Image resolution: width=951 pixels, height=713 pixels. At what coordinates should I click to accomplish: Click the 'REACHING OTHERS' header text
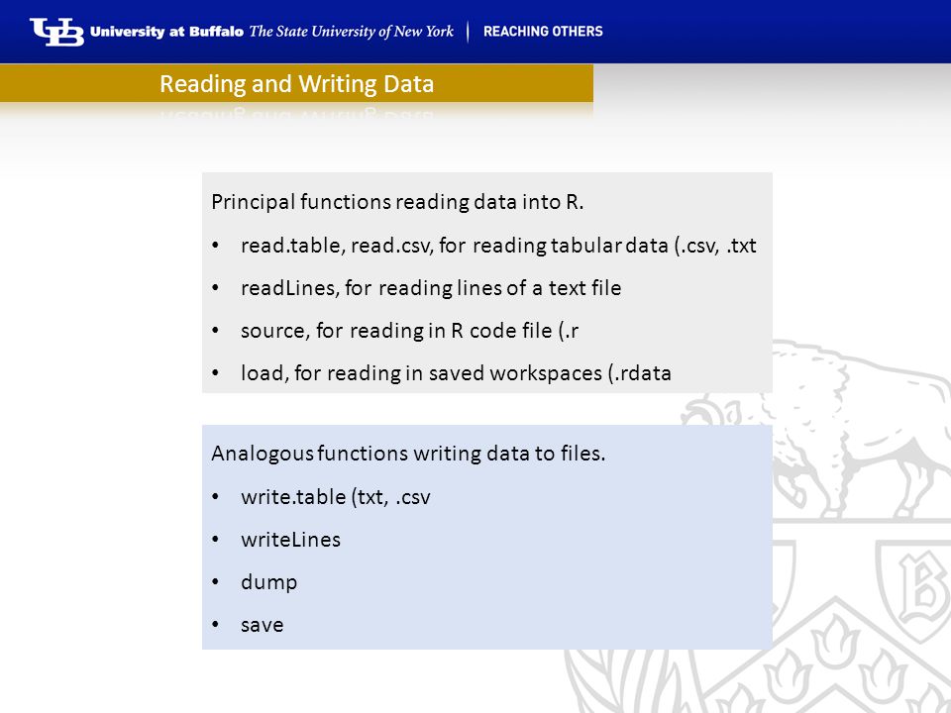pyautogui.click(x=543, y=32)
